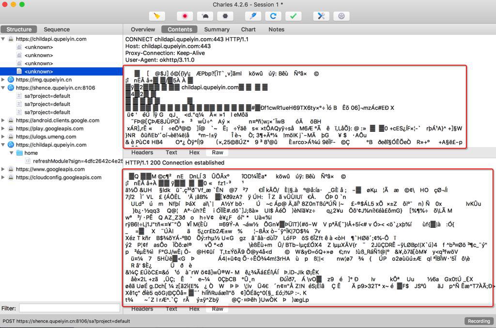Viewport: 496px width, 328px height.
Task: Click the Recording status button
Action: click(479, 321)
